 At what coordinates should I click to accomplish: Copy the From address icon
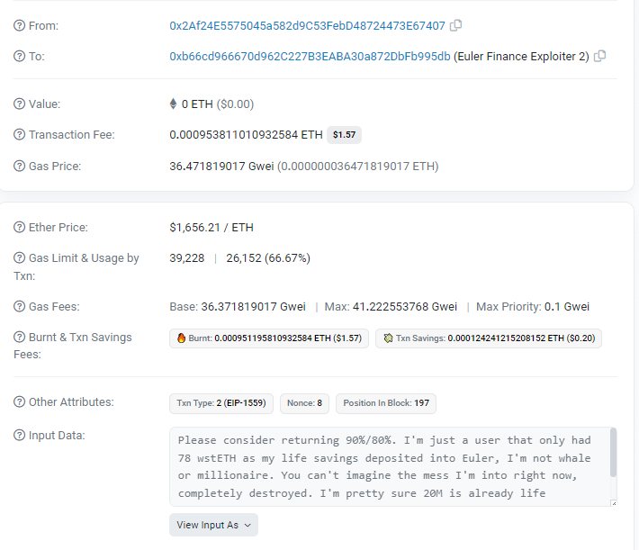tap(455, 25)
